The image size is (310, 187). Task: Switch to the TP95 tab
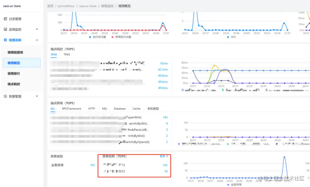[x=67, y=54]
